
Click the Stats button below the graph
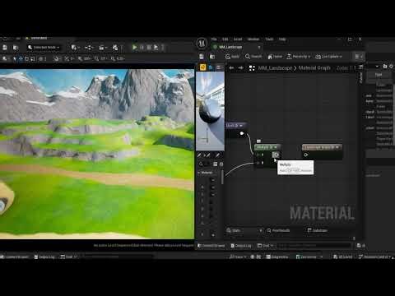234,230
